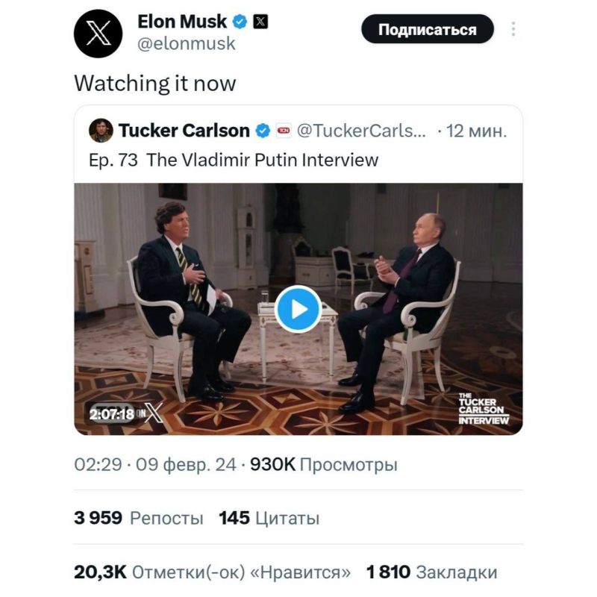
Task: Click the TCN affiliate badge next to Tucker Carlson
Action: tap(282, 130)
